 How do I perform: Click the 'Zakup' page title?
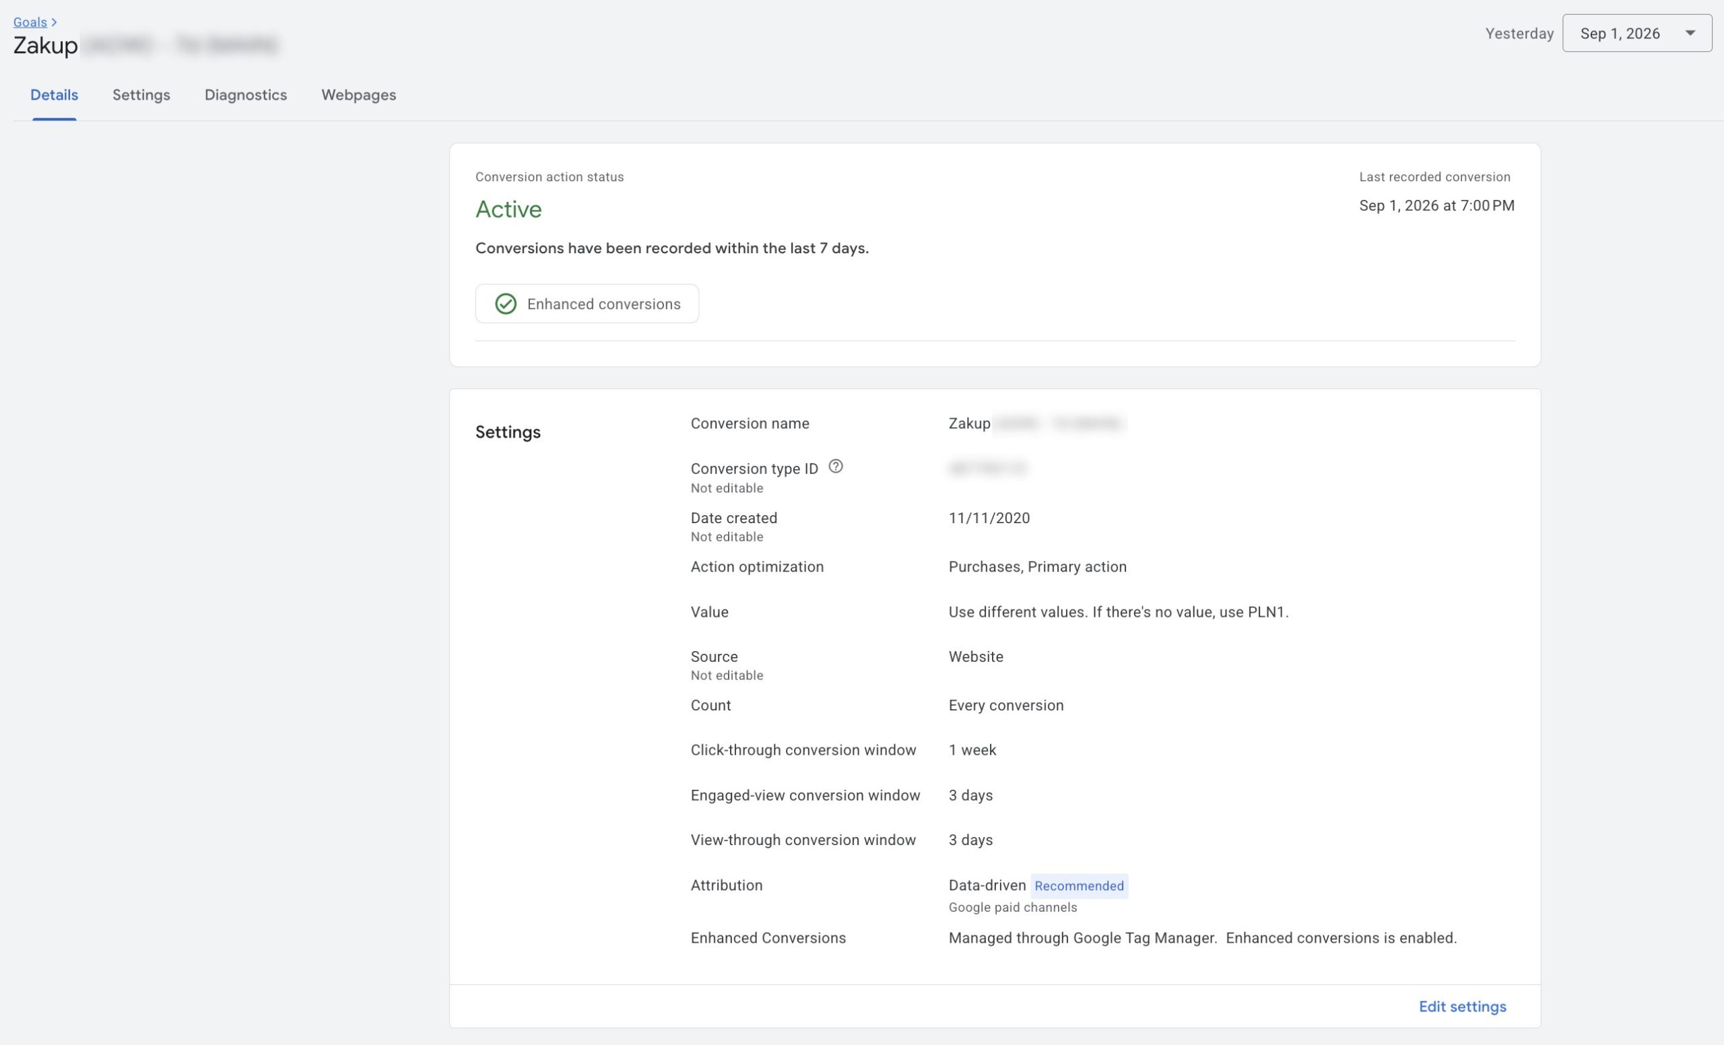46,46
